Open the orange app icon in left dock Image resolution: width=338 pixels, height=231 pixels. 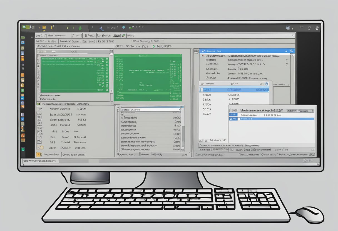pos(23,75)
